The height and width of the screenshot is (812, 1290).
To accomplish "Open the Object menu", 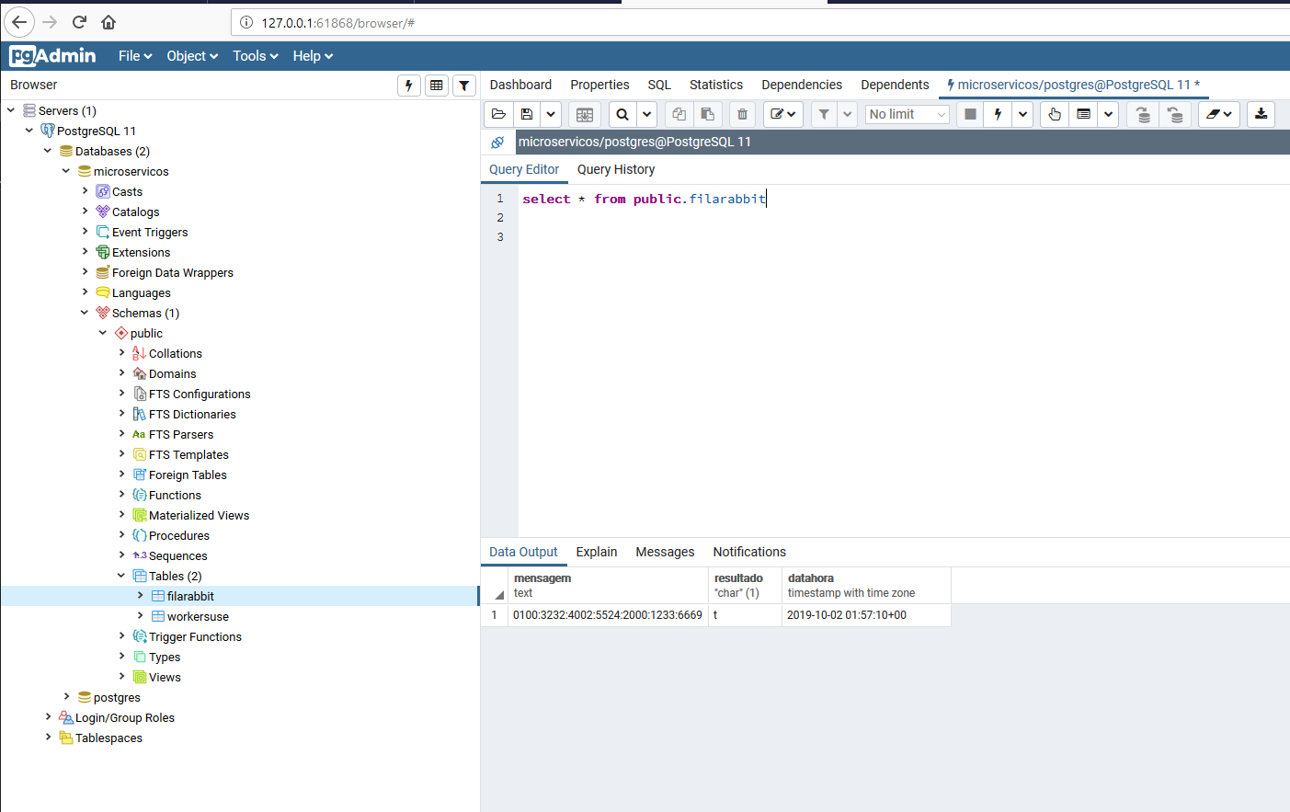I will point(192,56).
